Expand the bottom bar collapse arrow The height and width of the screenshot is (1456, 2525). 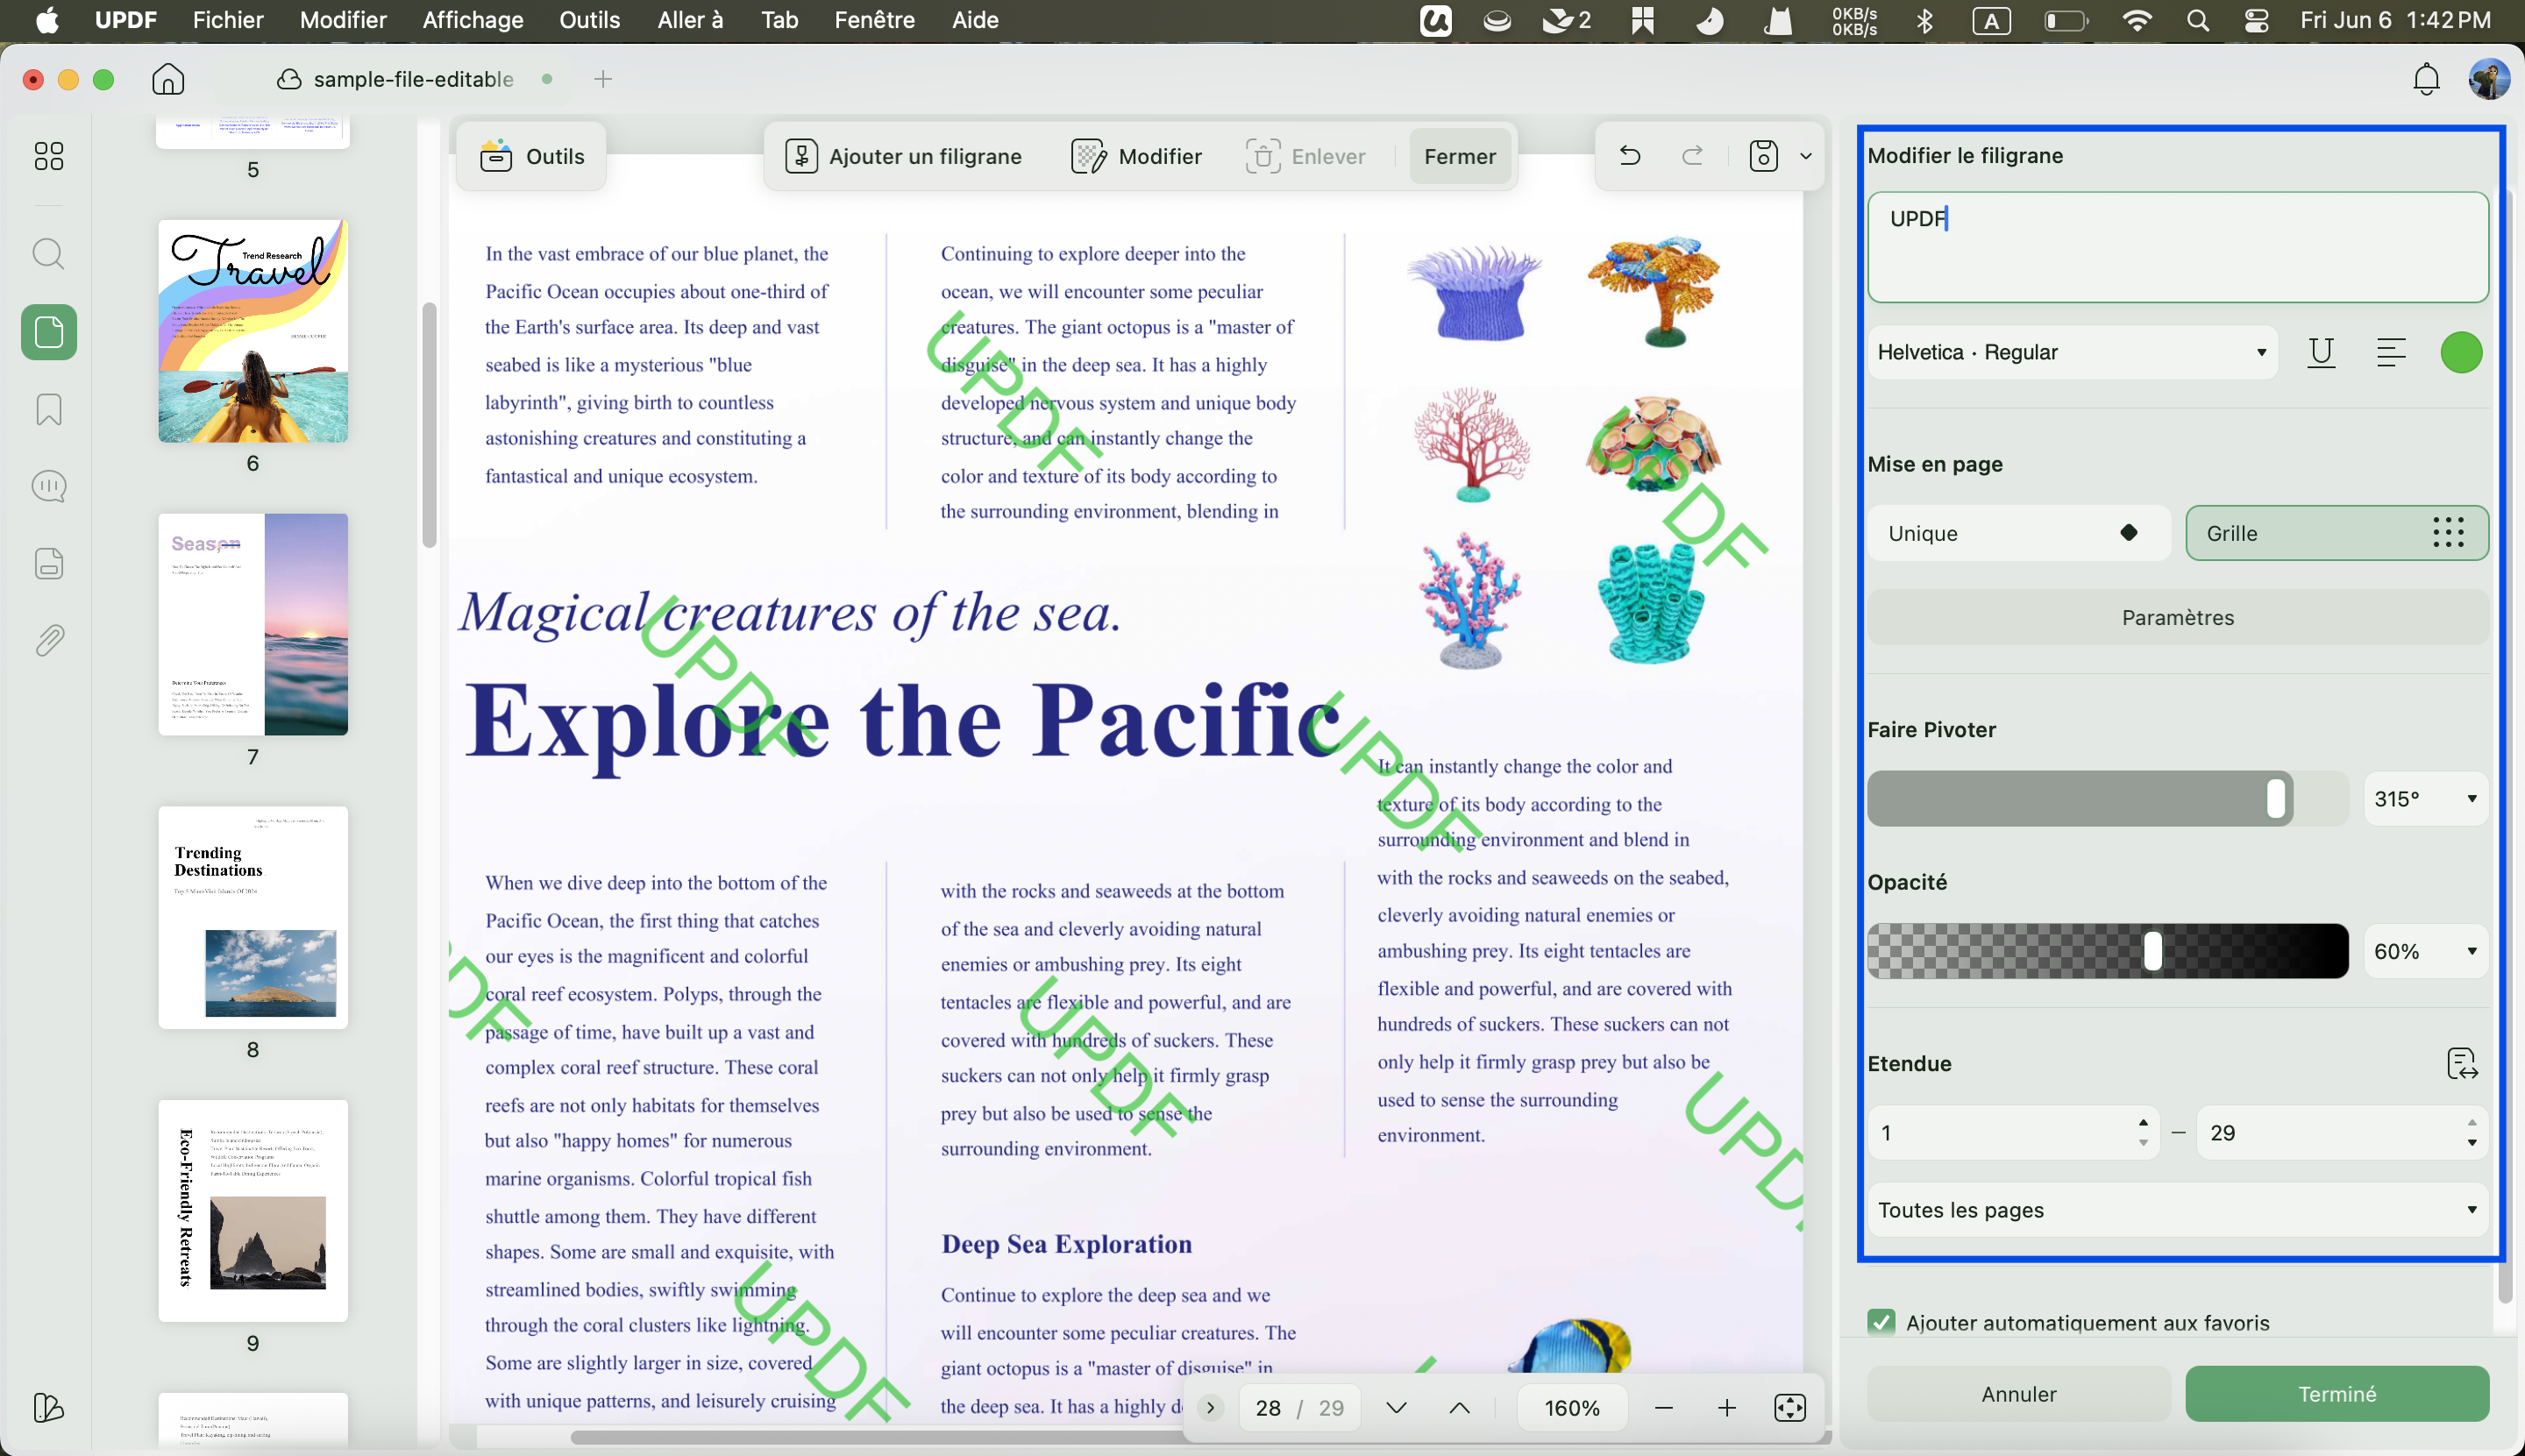click(x=1211, y=1408)
